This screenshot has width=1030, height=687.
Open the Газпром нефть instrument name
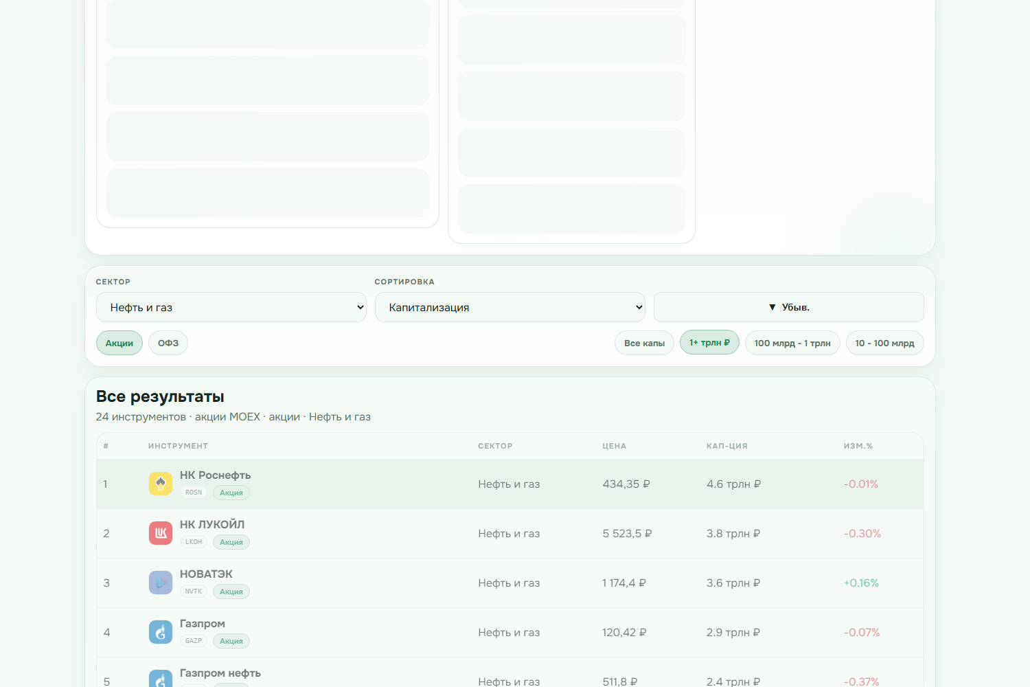click(220, 673)
